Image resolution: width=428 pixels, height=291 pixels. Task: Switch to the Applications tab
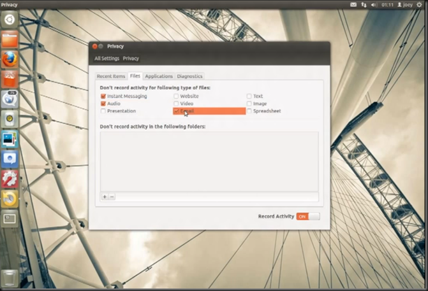coord(159,76)
